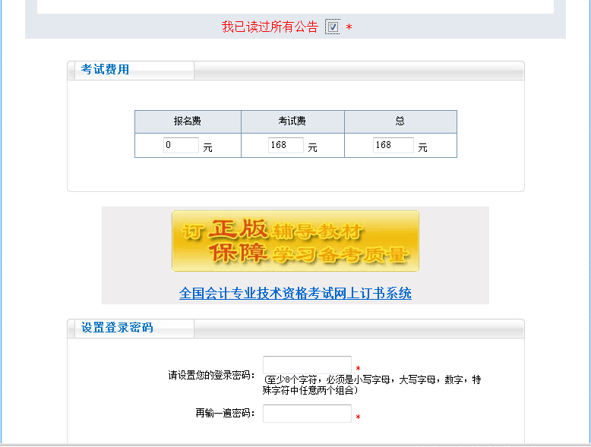The width and height of the screenshot is (591, 447).
Task: Click the 请设置您的登录密码 label
Action: (x=211, y=375)
